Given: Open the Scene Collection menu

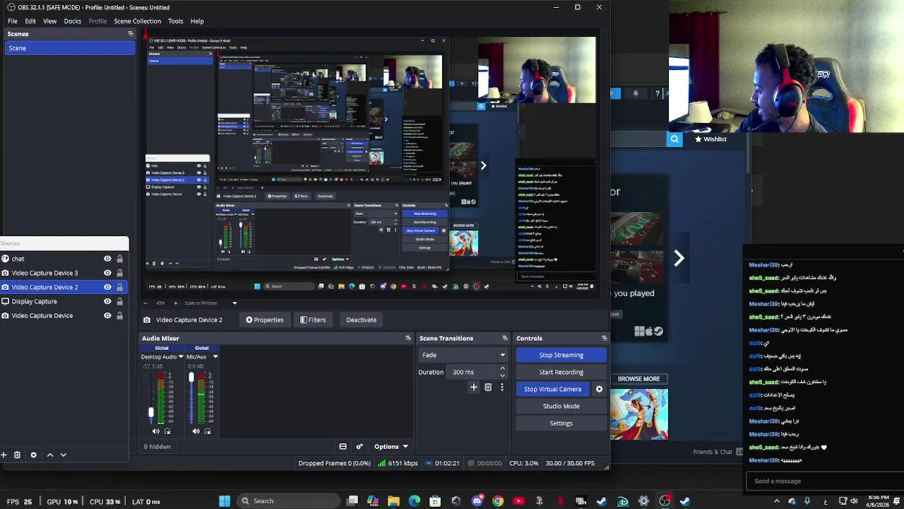Looking at the screenshot, I should coord(137,21).
